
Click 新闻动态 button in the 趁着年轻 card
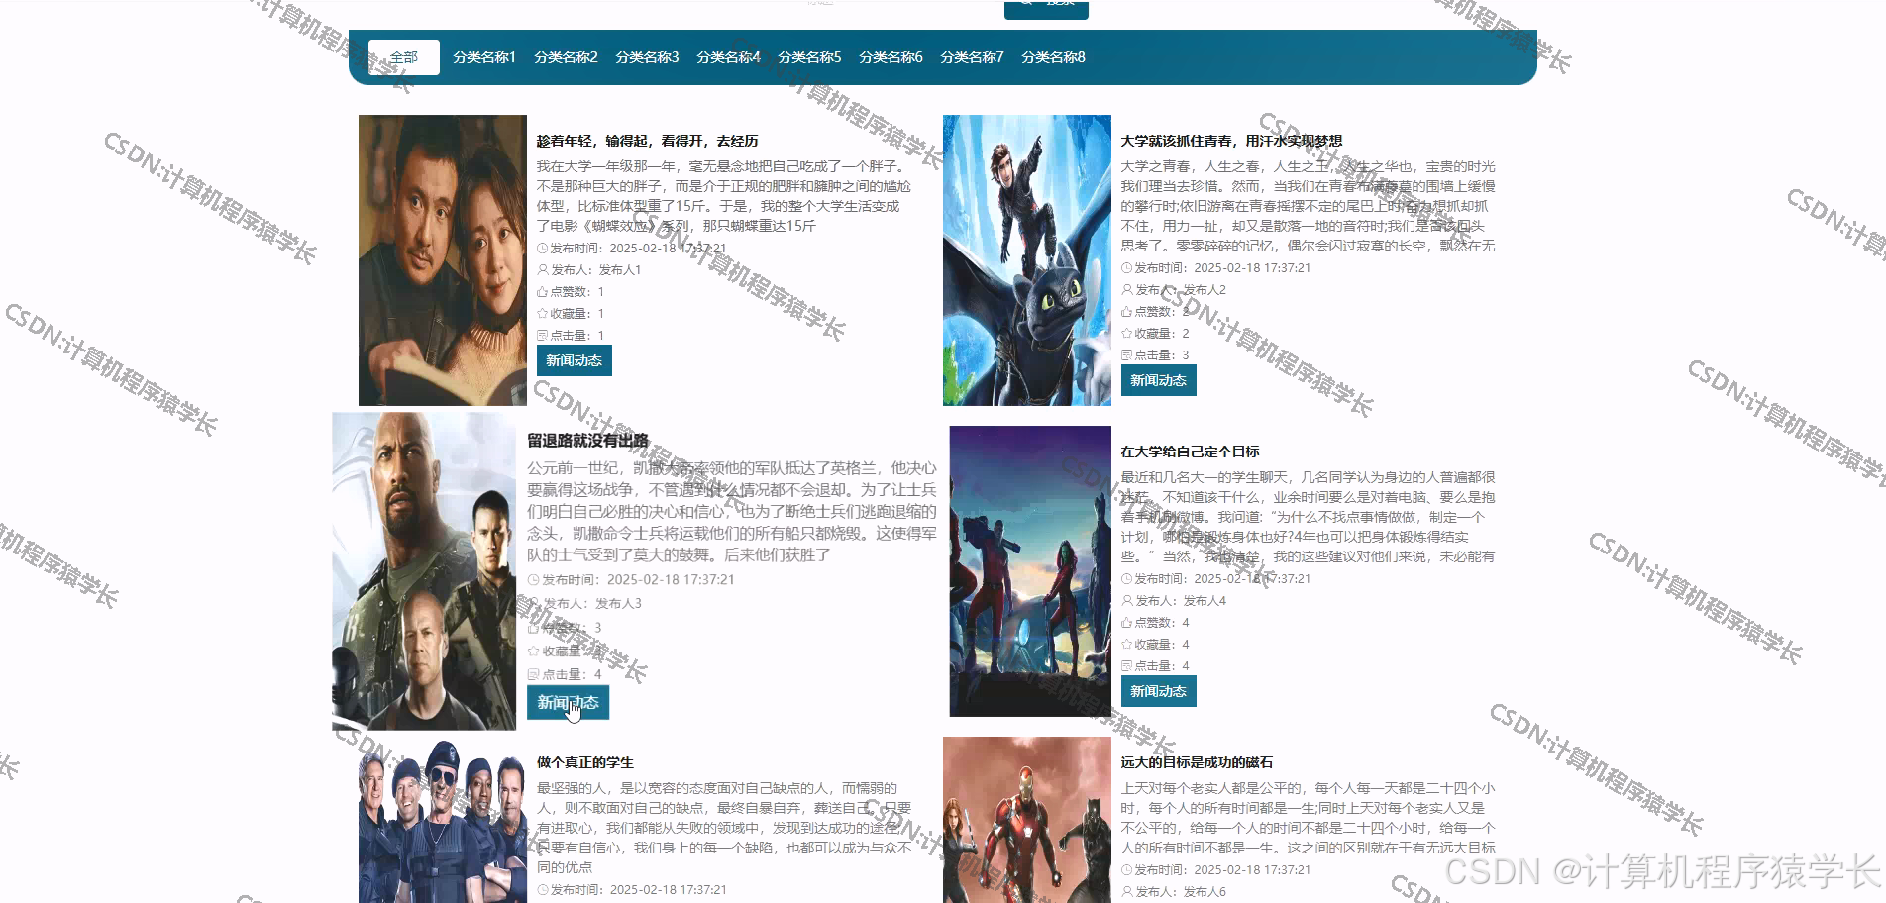pyautogui.click(x=575, y=360)
